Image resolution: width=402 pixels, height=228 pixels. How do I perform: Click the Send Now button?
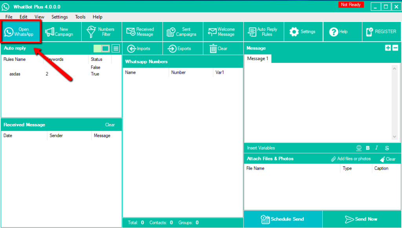tap(361, 219)
